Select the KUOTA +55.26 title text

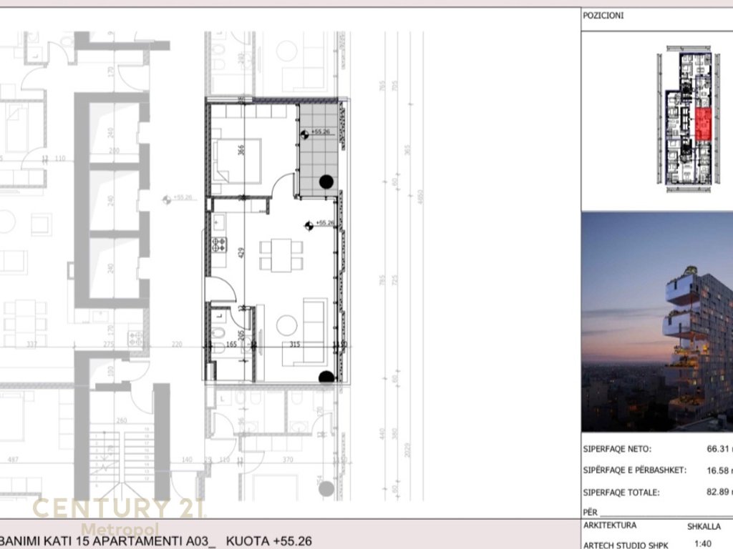pyautogui.click(x=269, y=540)
